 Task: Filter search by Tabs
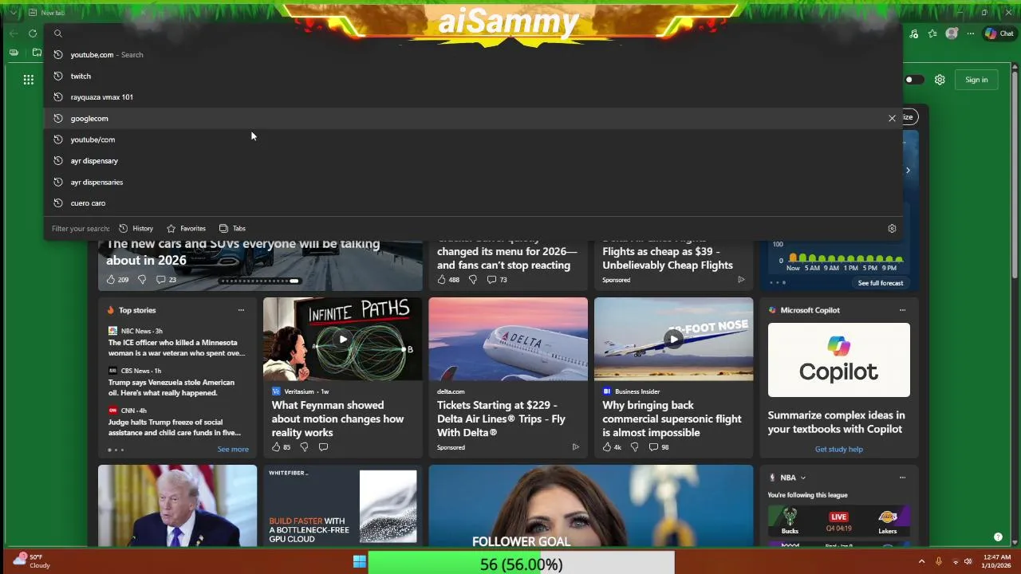(x=232, y=229)
